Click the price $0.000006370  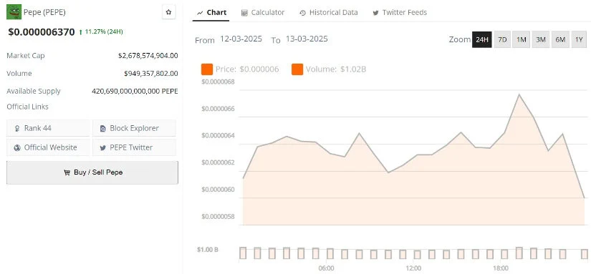42,32
